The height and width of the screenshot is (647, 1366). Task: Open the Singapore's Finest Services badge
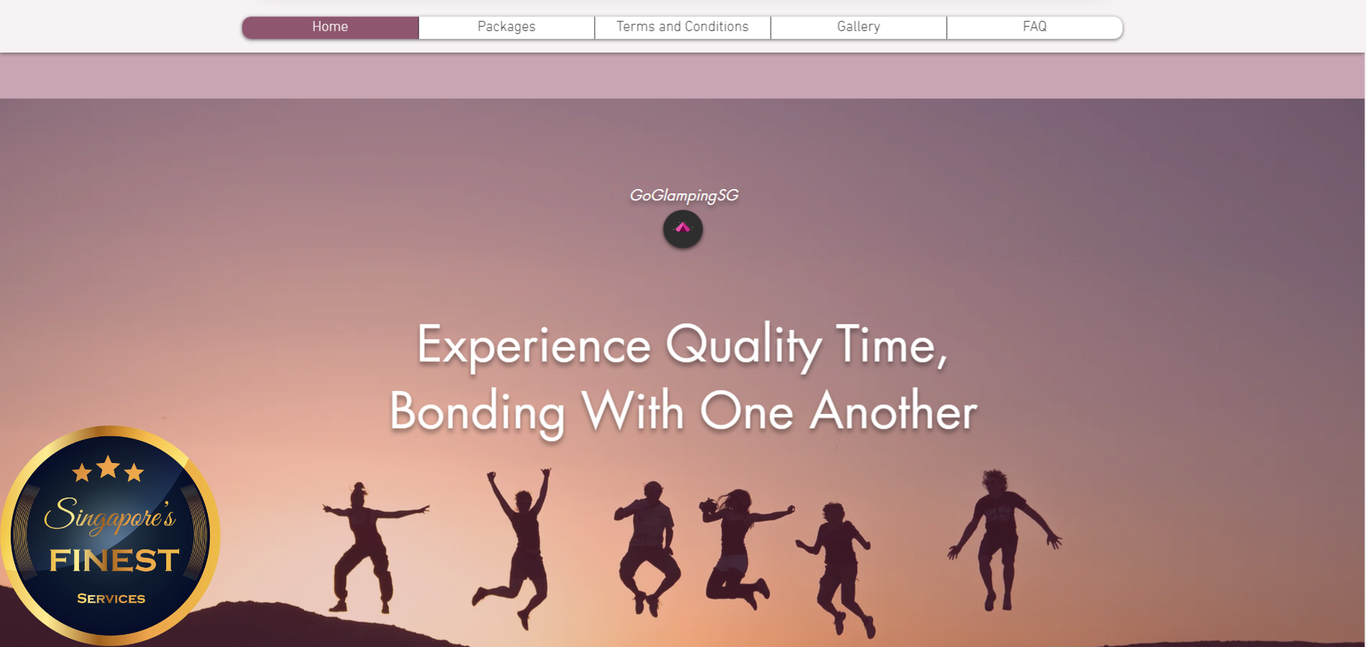point(110,536)
